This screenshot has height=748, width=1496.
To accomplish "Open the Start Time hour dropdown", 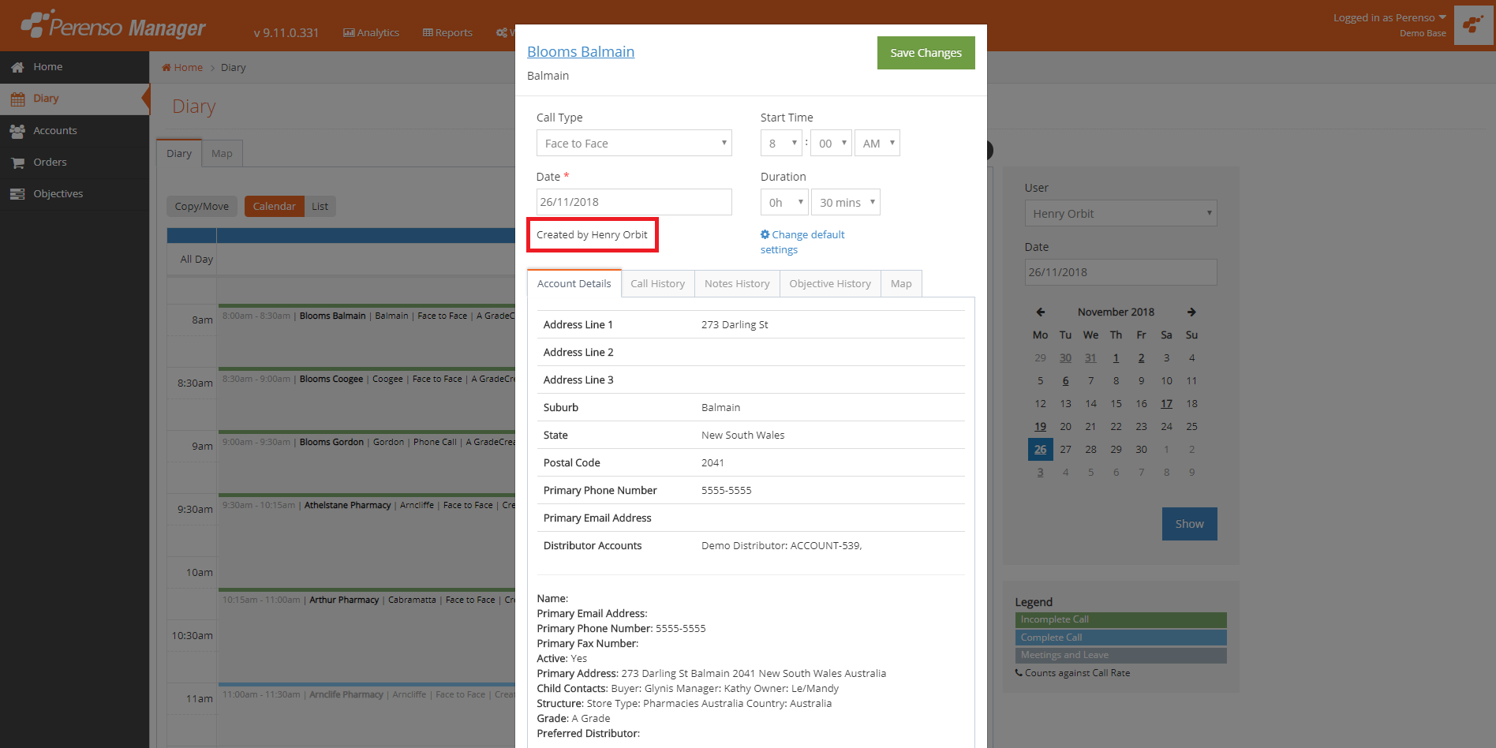I will (781, 144).
